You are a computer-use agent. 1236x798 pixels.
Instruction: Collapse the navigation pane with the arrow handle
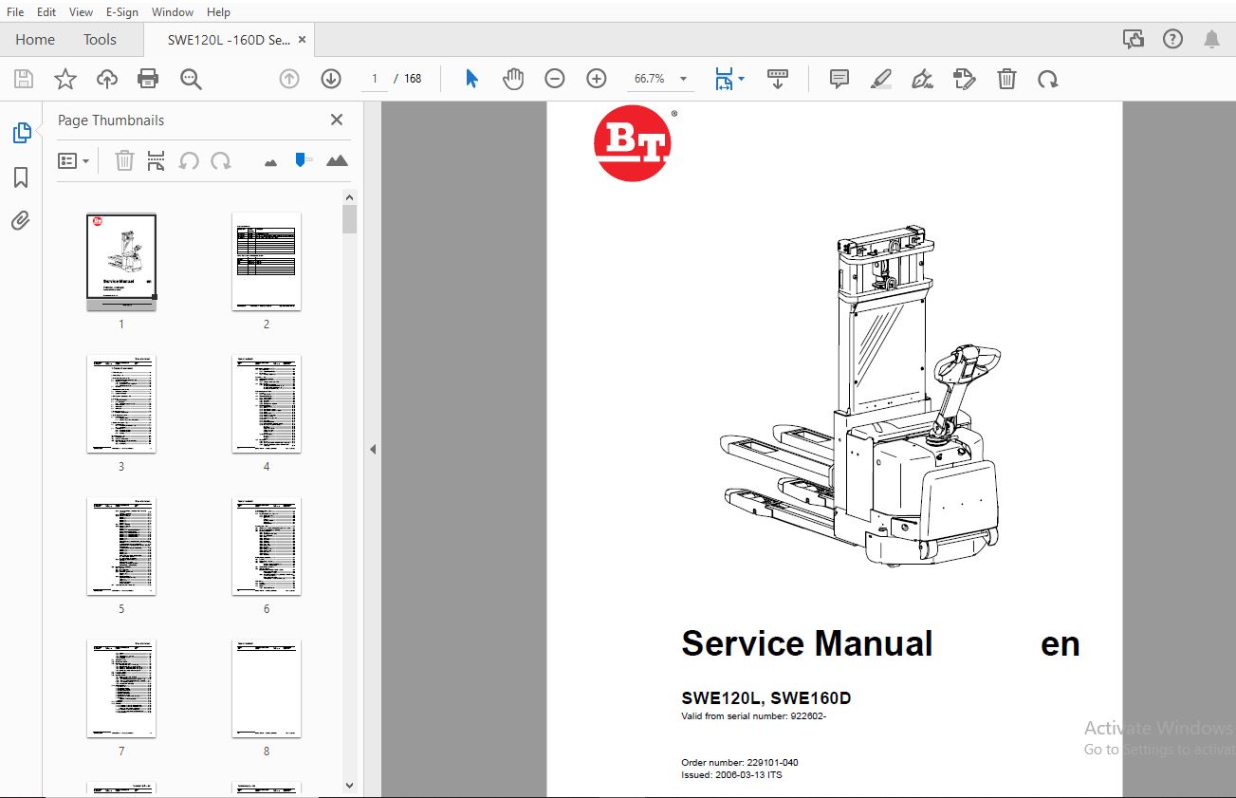click(x=373, y=449)
